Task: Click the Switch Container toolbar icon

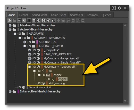Action: point(39,21)
